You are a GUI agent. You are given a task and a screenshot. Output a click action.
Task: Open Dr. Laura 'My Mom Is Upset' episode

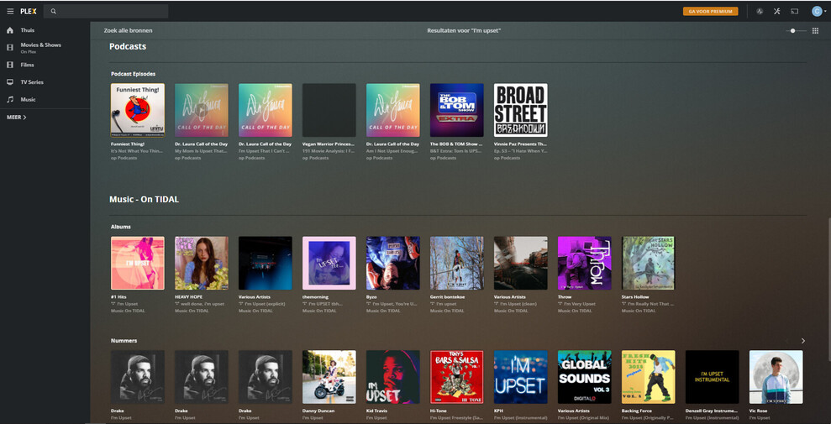coord(202,110)
